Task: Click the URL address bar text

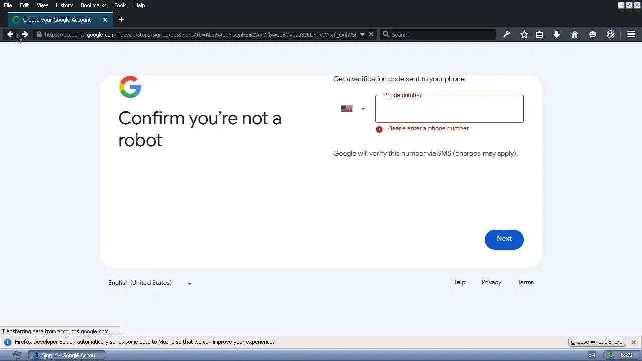Action: coord(200,34)
